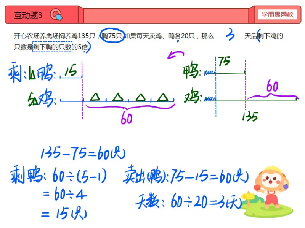Select the 互动题3 title label
This screenshot has width=305, height=228.
point(28,15)
